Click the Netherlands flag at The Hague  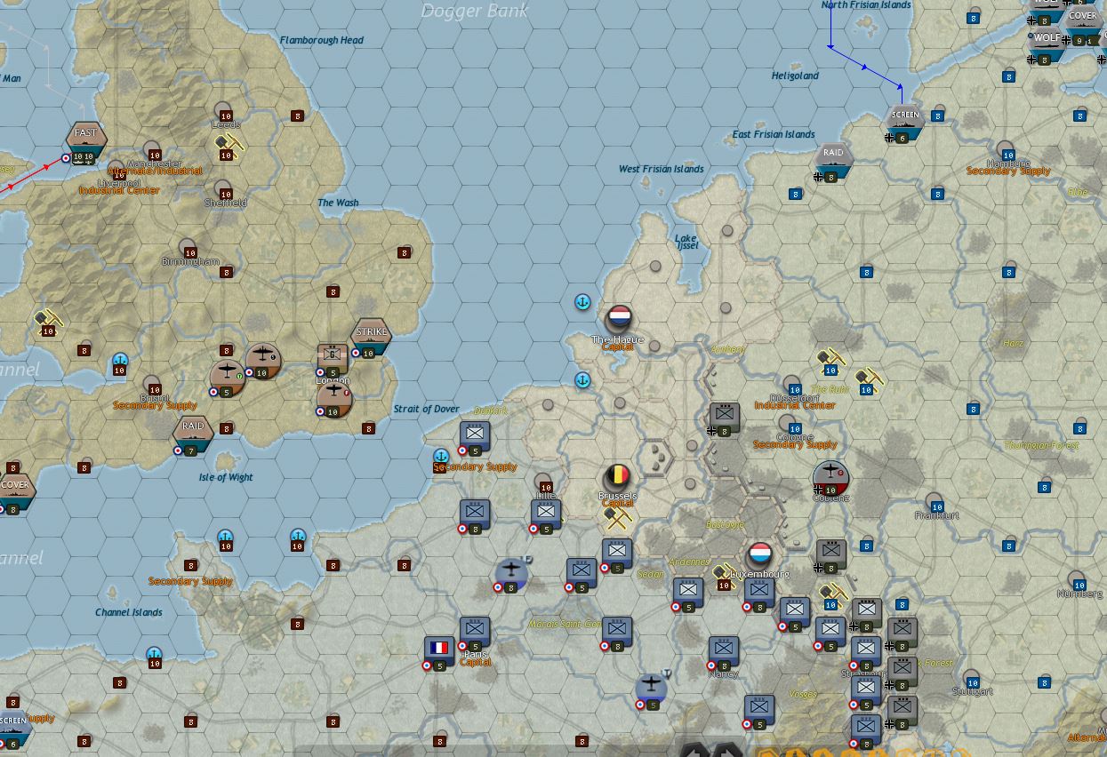click(619, 317)
